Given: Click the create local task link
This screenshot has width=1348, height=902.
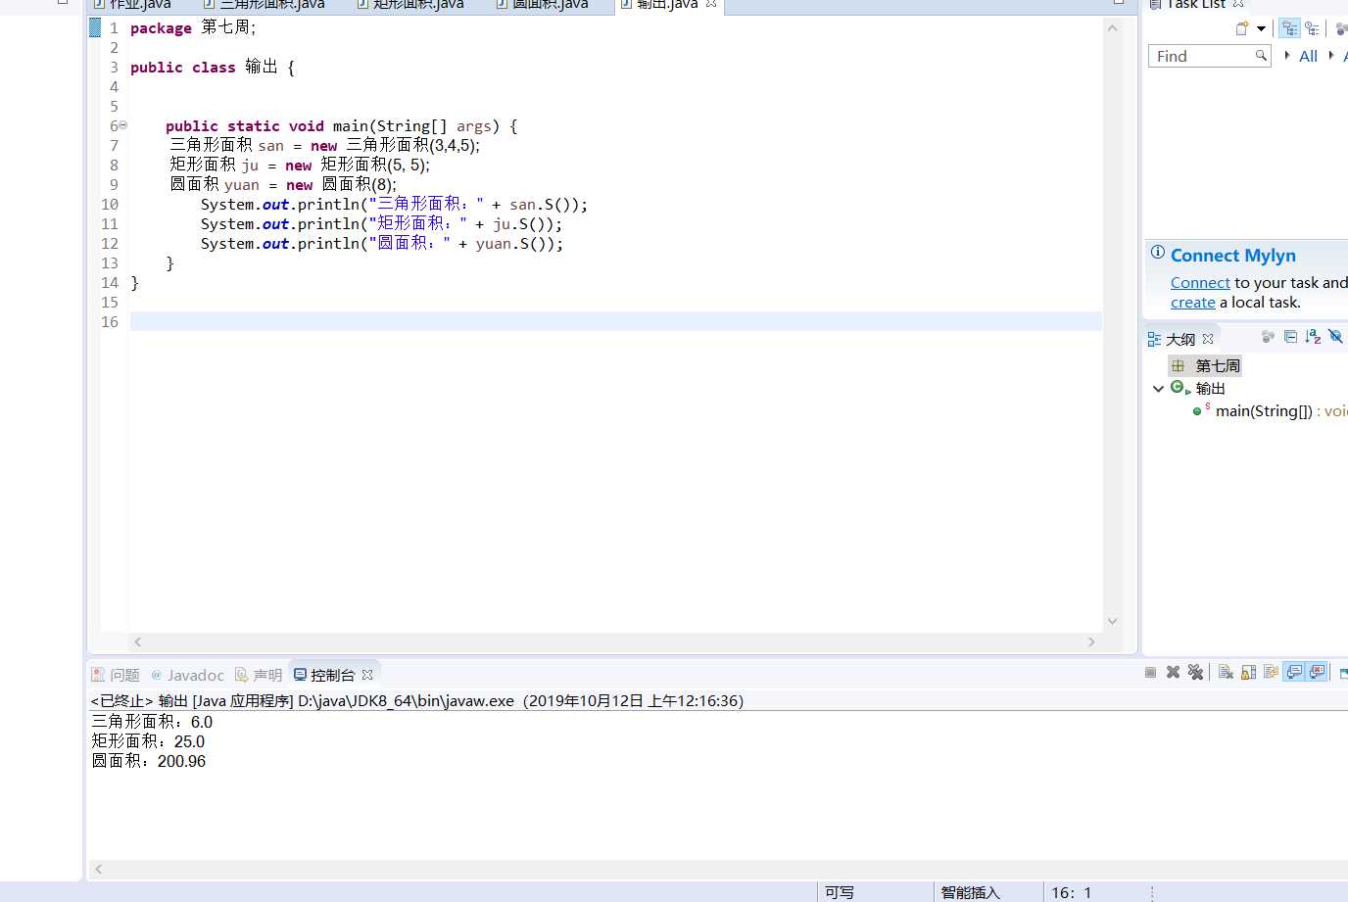Looking at the screenshot, I should pos(1192,303).
